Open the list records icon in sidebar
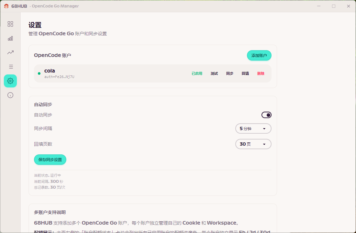The width and height of the screenshot is (356, 233). (x=11, y=67)
